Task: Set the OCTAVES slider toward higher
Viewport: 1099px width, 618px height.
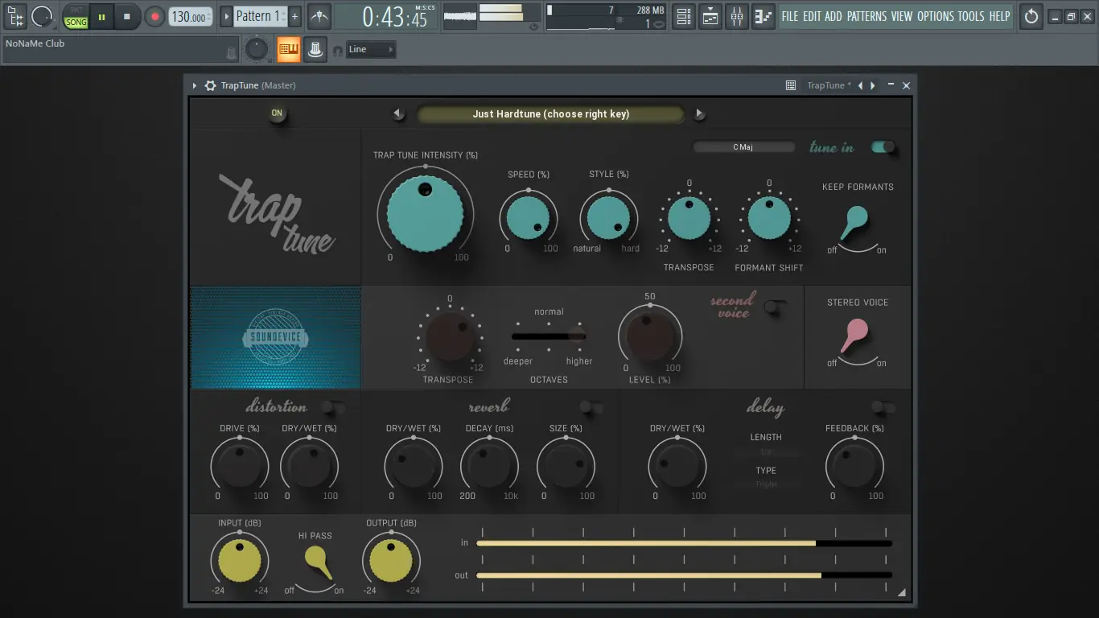Action: coord(578,336)
